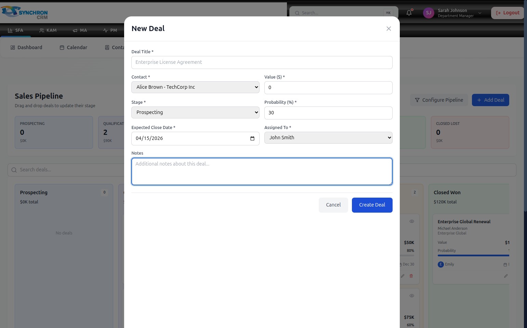Viewport: 527px width, 328px height.
Task: Click the Deal Title input field
Action: [x=262, y=62]
